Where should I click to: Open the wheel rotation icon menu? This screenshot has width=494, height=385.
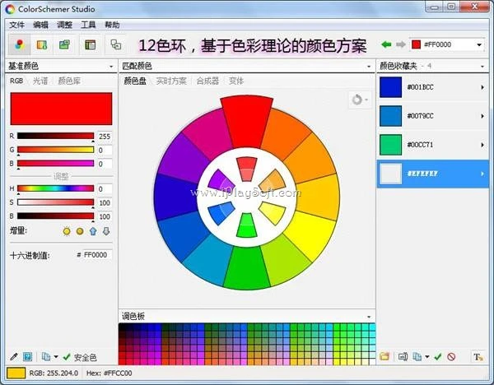pyautogui.click(x=360, y=100)
